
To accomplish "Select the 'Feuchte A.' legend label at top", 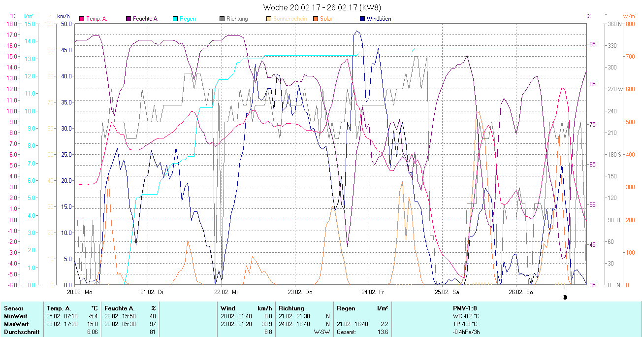I will click(145, 19).
